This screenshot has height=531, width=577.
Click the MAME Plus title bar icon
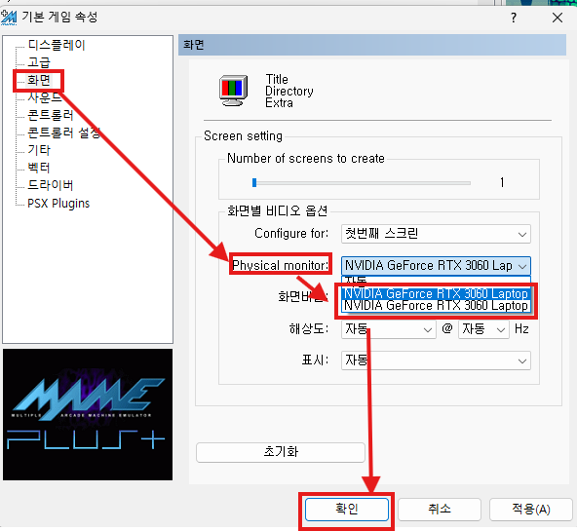pos(9,18)
